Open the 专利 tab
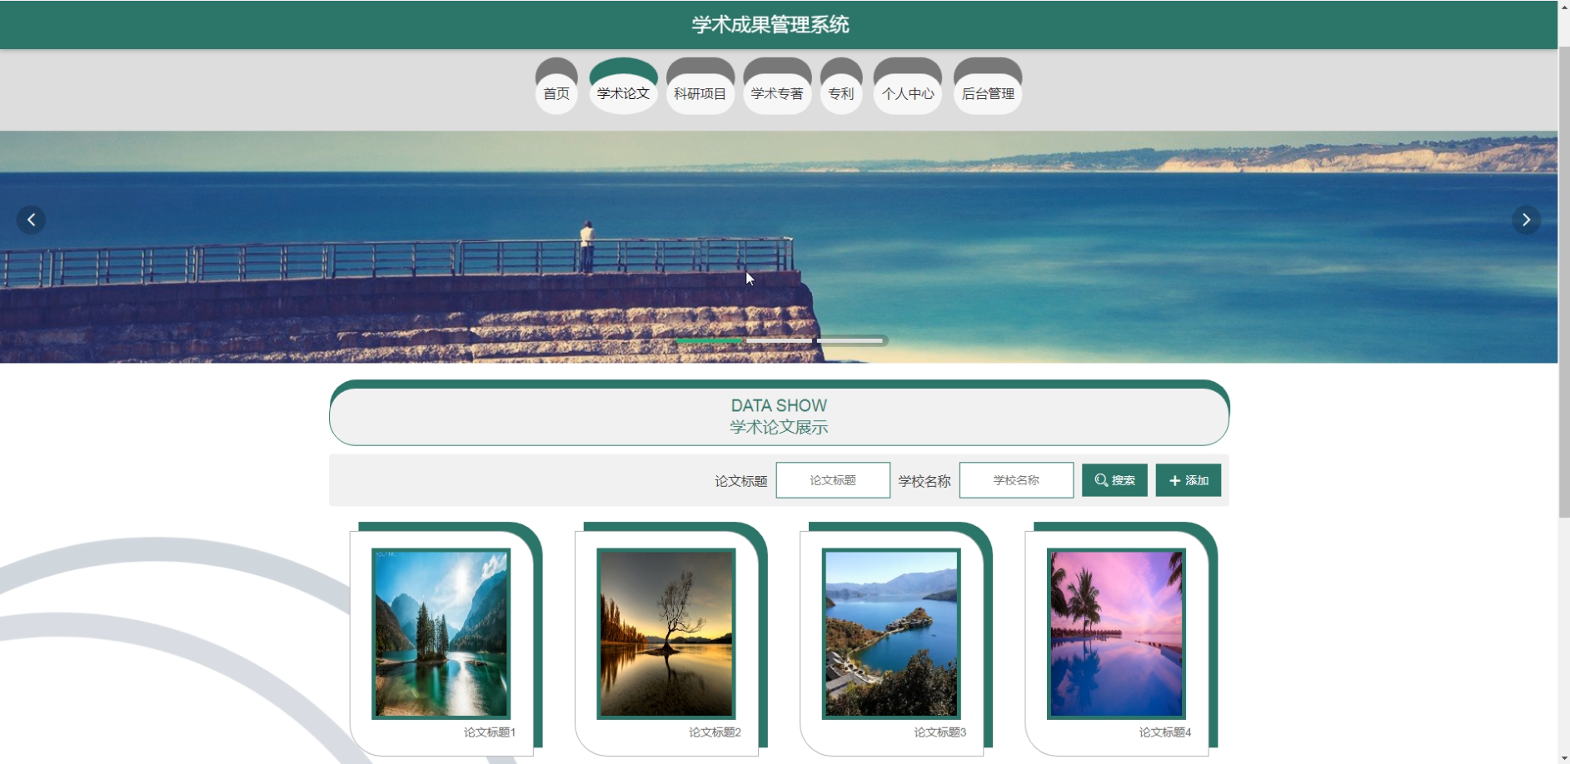 tap(841, 86)
